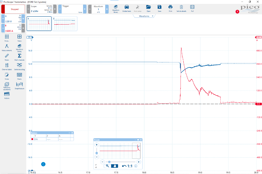Open Math channels
This screenshot has width=262, height=174.
click(19, 57)
